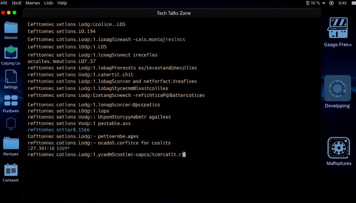Click the Miemes menu item

coord(33,3)
